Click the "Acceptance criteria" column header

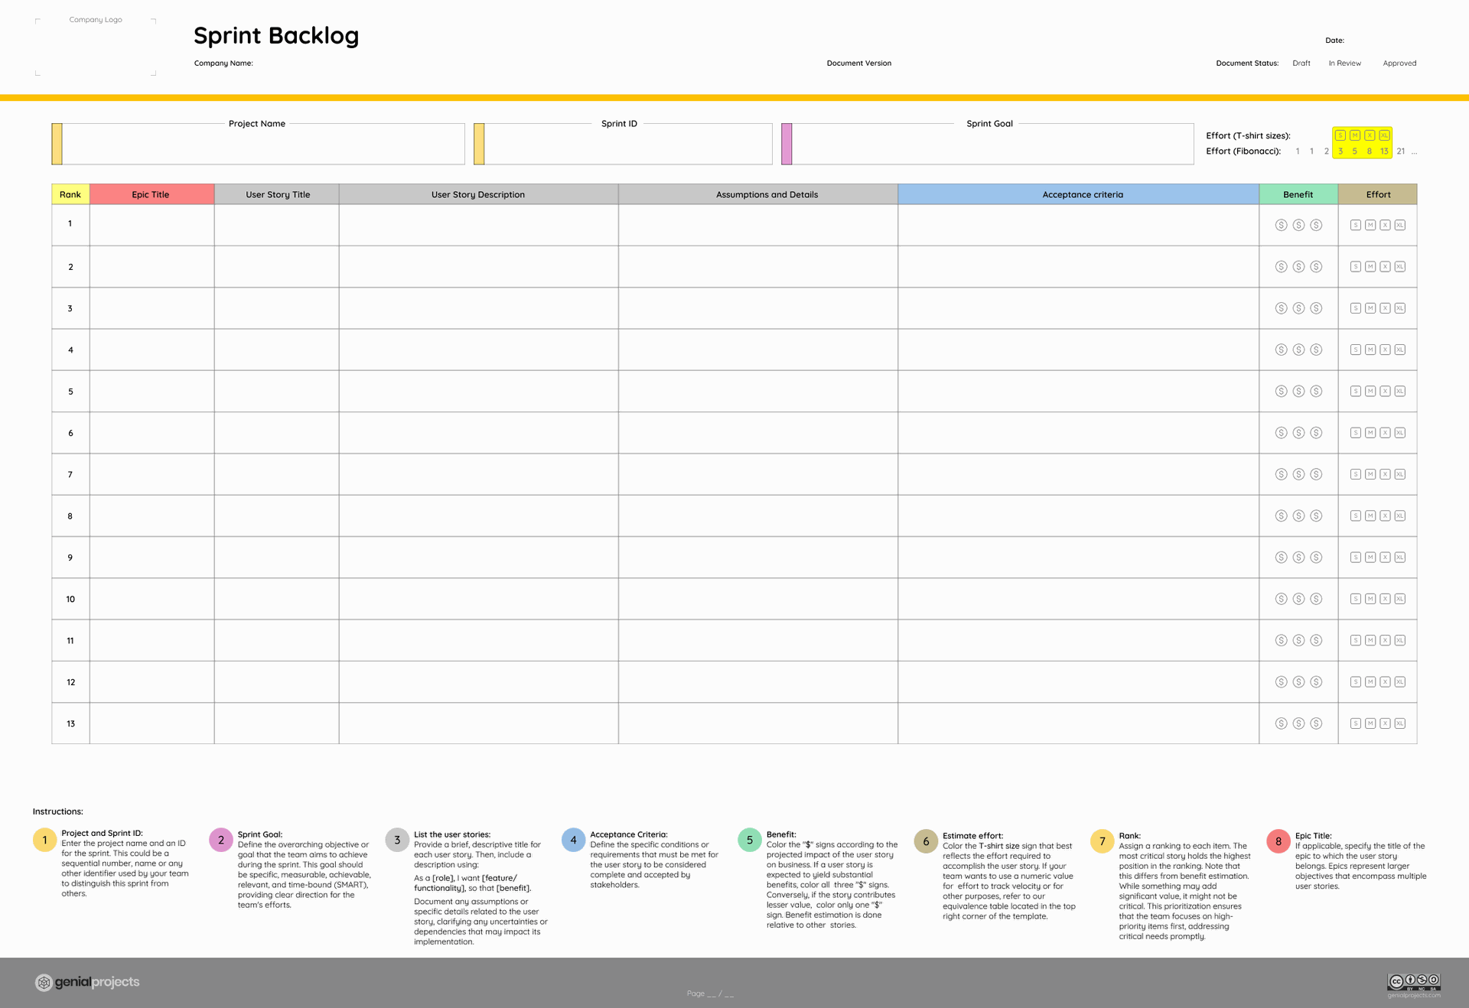click(1082, 194)
